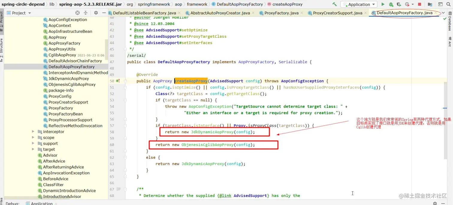Open Project Structure icon in toolbar
Viewport: 453px width, 205px height.
pyautogui.click(x=430, y=4)
